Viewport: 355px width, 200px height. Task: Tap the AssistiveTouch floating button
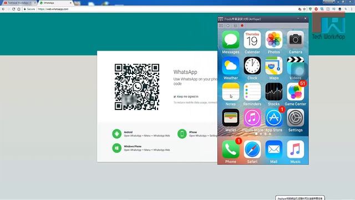[x=300, y=71]
